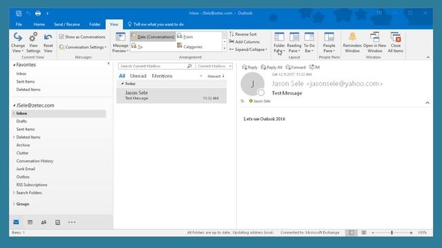
Task: Toggle Show as Conversations checkbox
Action: click(x=61, y=37)
